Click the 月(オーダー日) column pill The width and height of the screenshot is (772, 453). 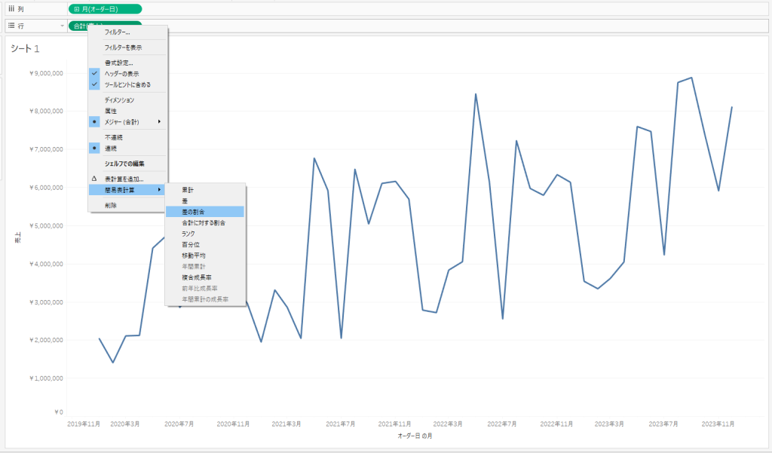104,9
